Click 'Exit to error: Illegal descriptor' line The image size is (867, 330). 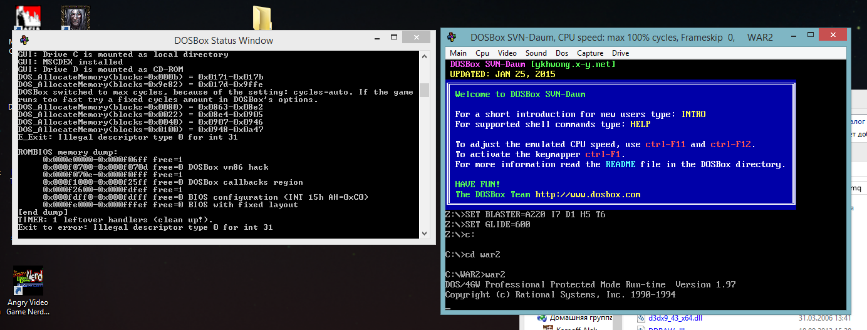point(145,227)
